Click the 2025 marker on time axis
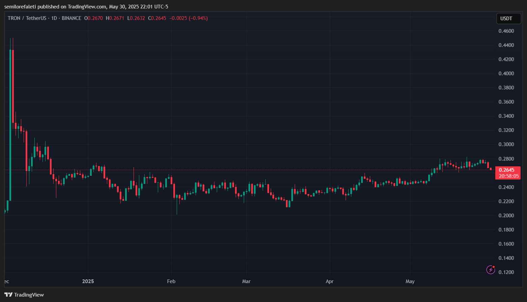This screenshot has height=302, width=527. tap(88, 281)
